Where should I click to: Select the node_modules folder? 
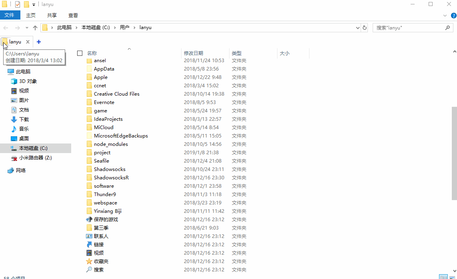tap(111, 144)
